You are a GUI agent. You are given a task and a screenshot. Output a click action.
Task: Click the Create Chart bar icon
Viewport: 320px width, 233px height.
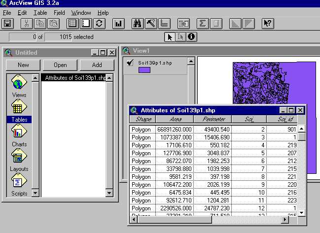coord(118,24)
